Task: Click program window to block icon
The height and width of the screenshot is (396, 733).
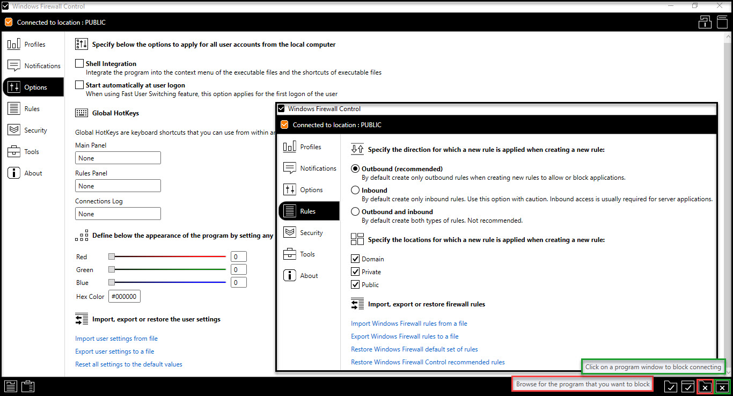Action: click(x=722, y=387)
